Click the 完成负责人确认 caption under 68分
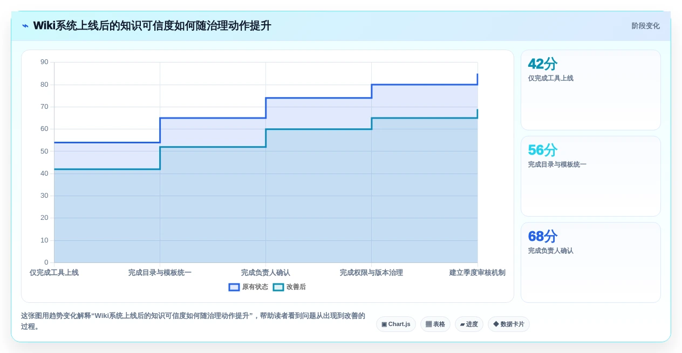This screenshot has height=353, width=682. 551,251
